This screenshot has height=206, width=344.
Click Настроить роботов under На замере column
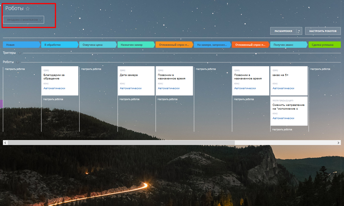(x=206, y=69)
